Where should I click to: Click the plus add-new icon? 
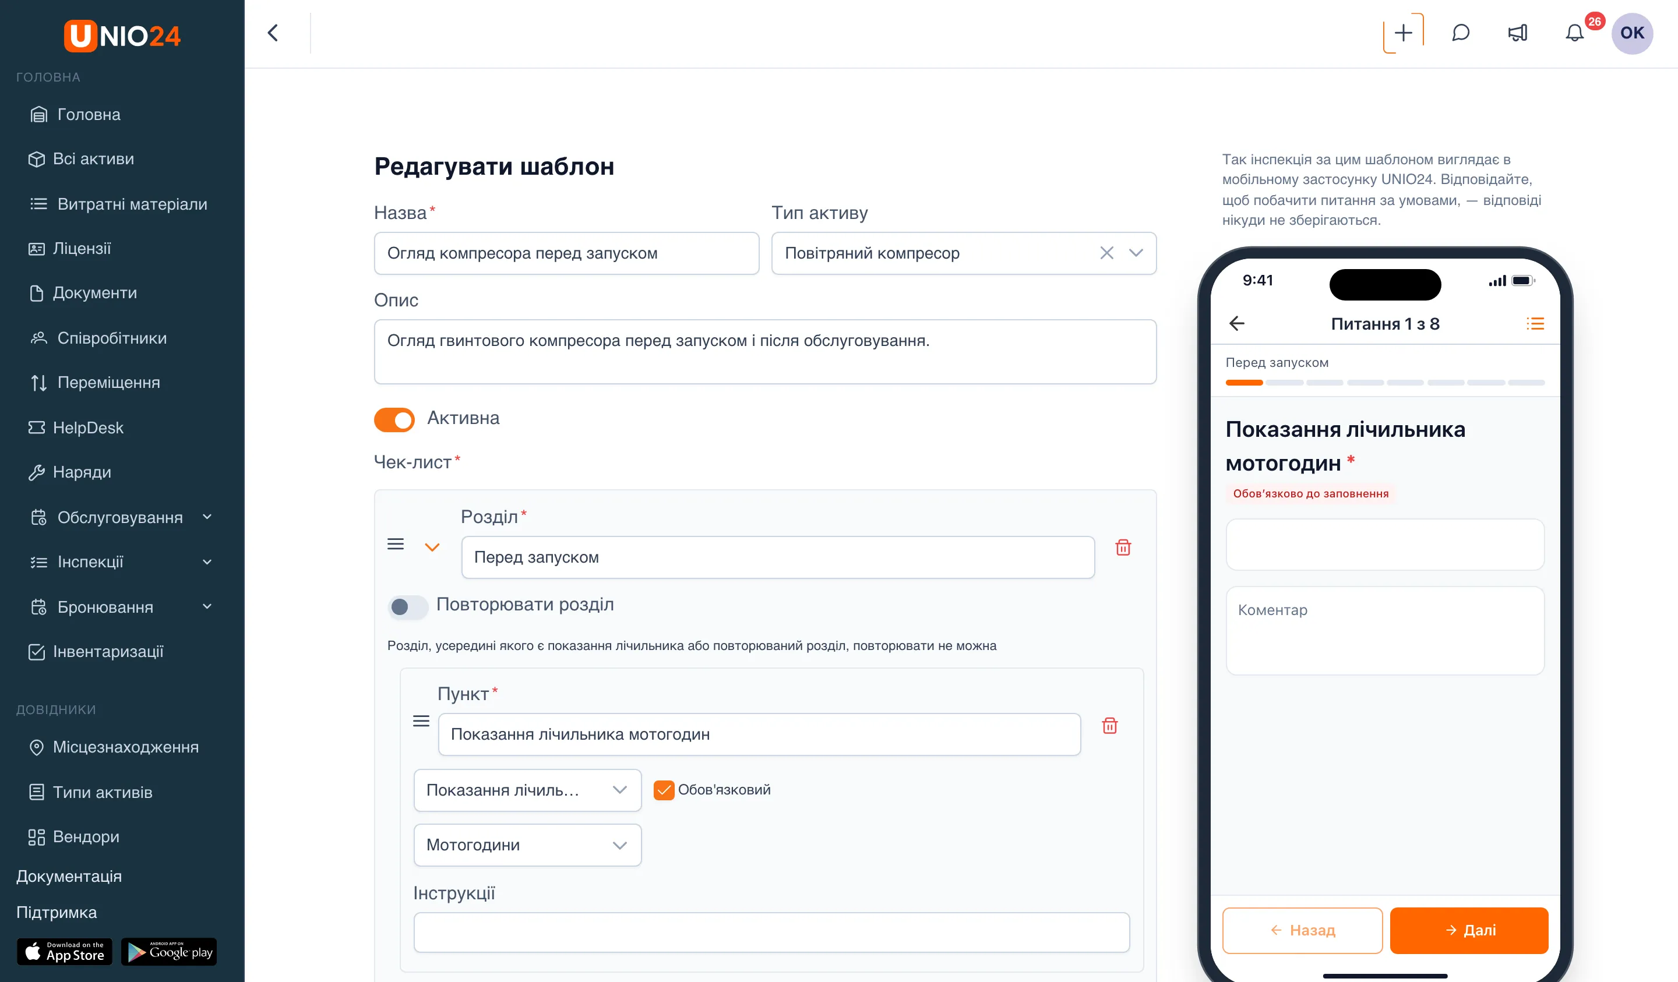[x=1403, y=33]
